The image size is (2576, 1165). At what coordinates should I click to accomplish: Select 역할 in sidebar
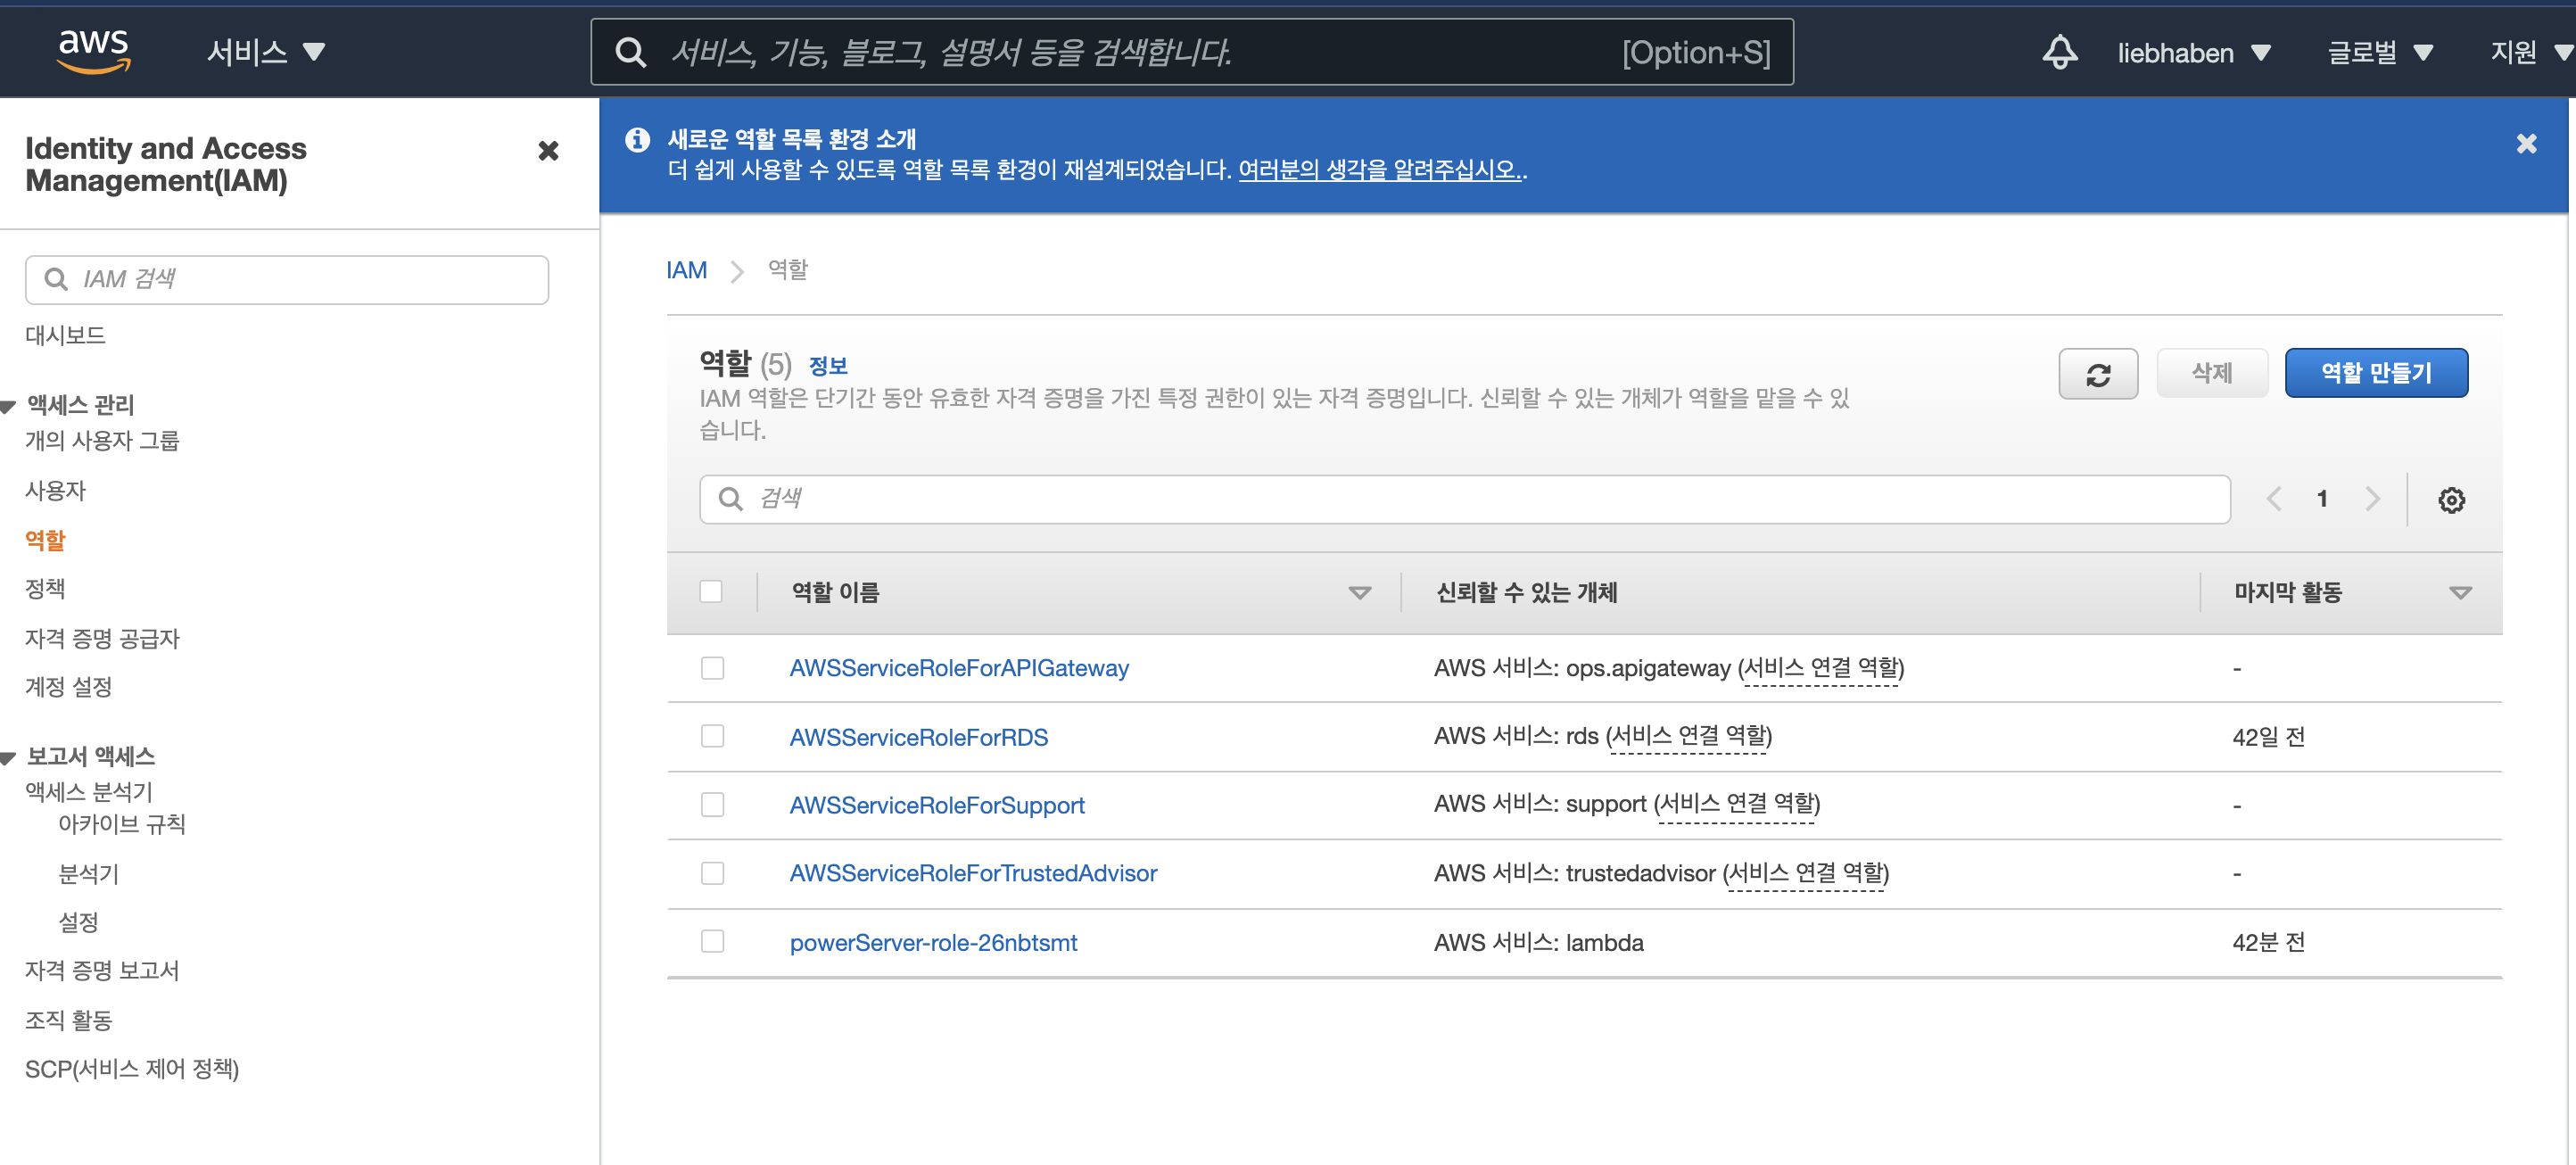click(x=45, y=541)
